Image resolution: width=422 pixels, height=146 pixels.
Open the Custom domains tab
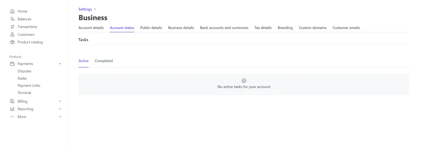pyautogui.click(x=313, y=28)
